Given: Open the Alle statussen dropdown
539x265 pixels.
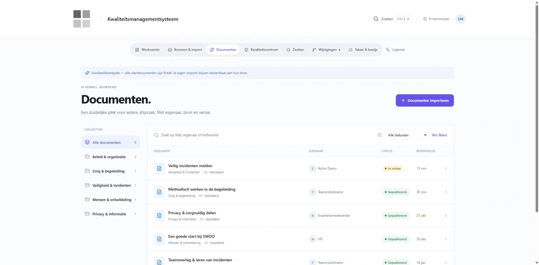Looking at the screenshot, I should [x=405, y=135].
